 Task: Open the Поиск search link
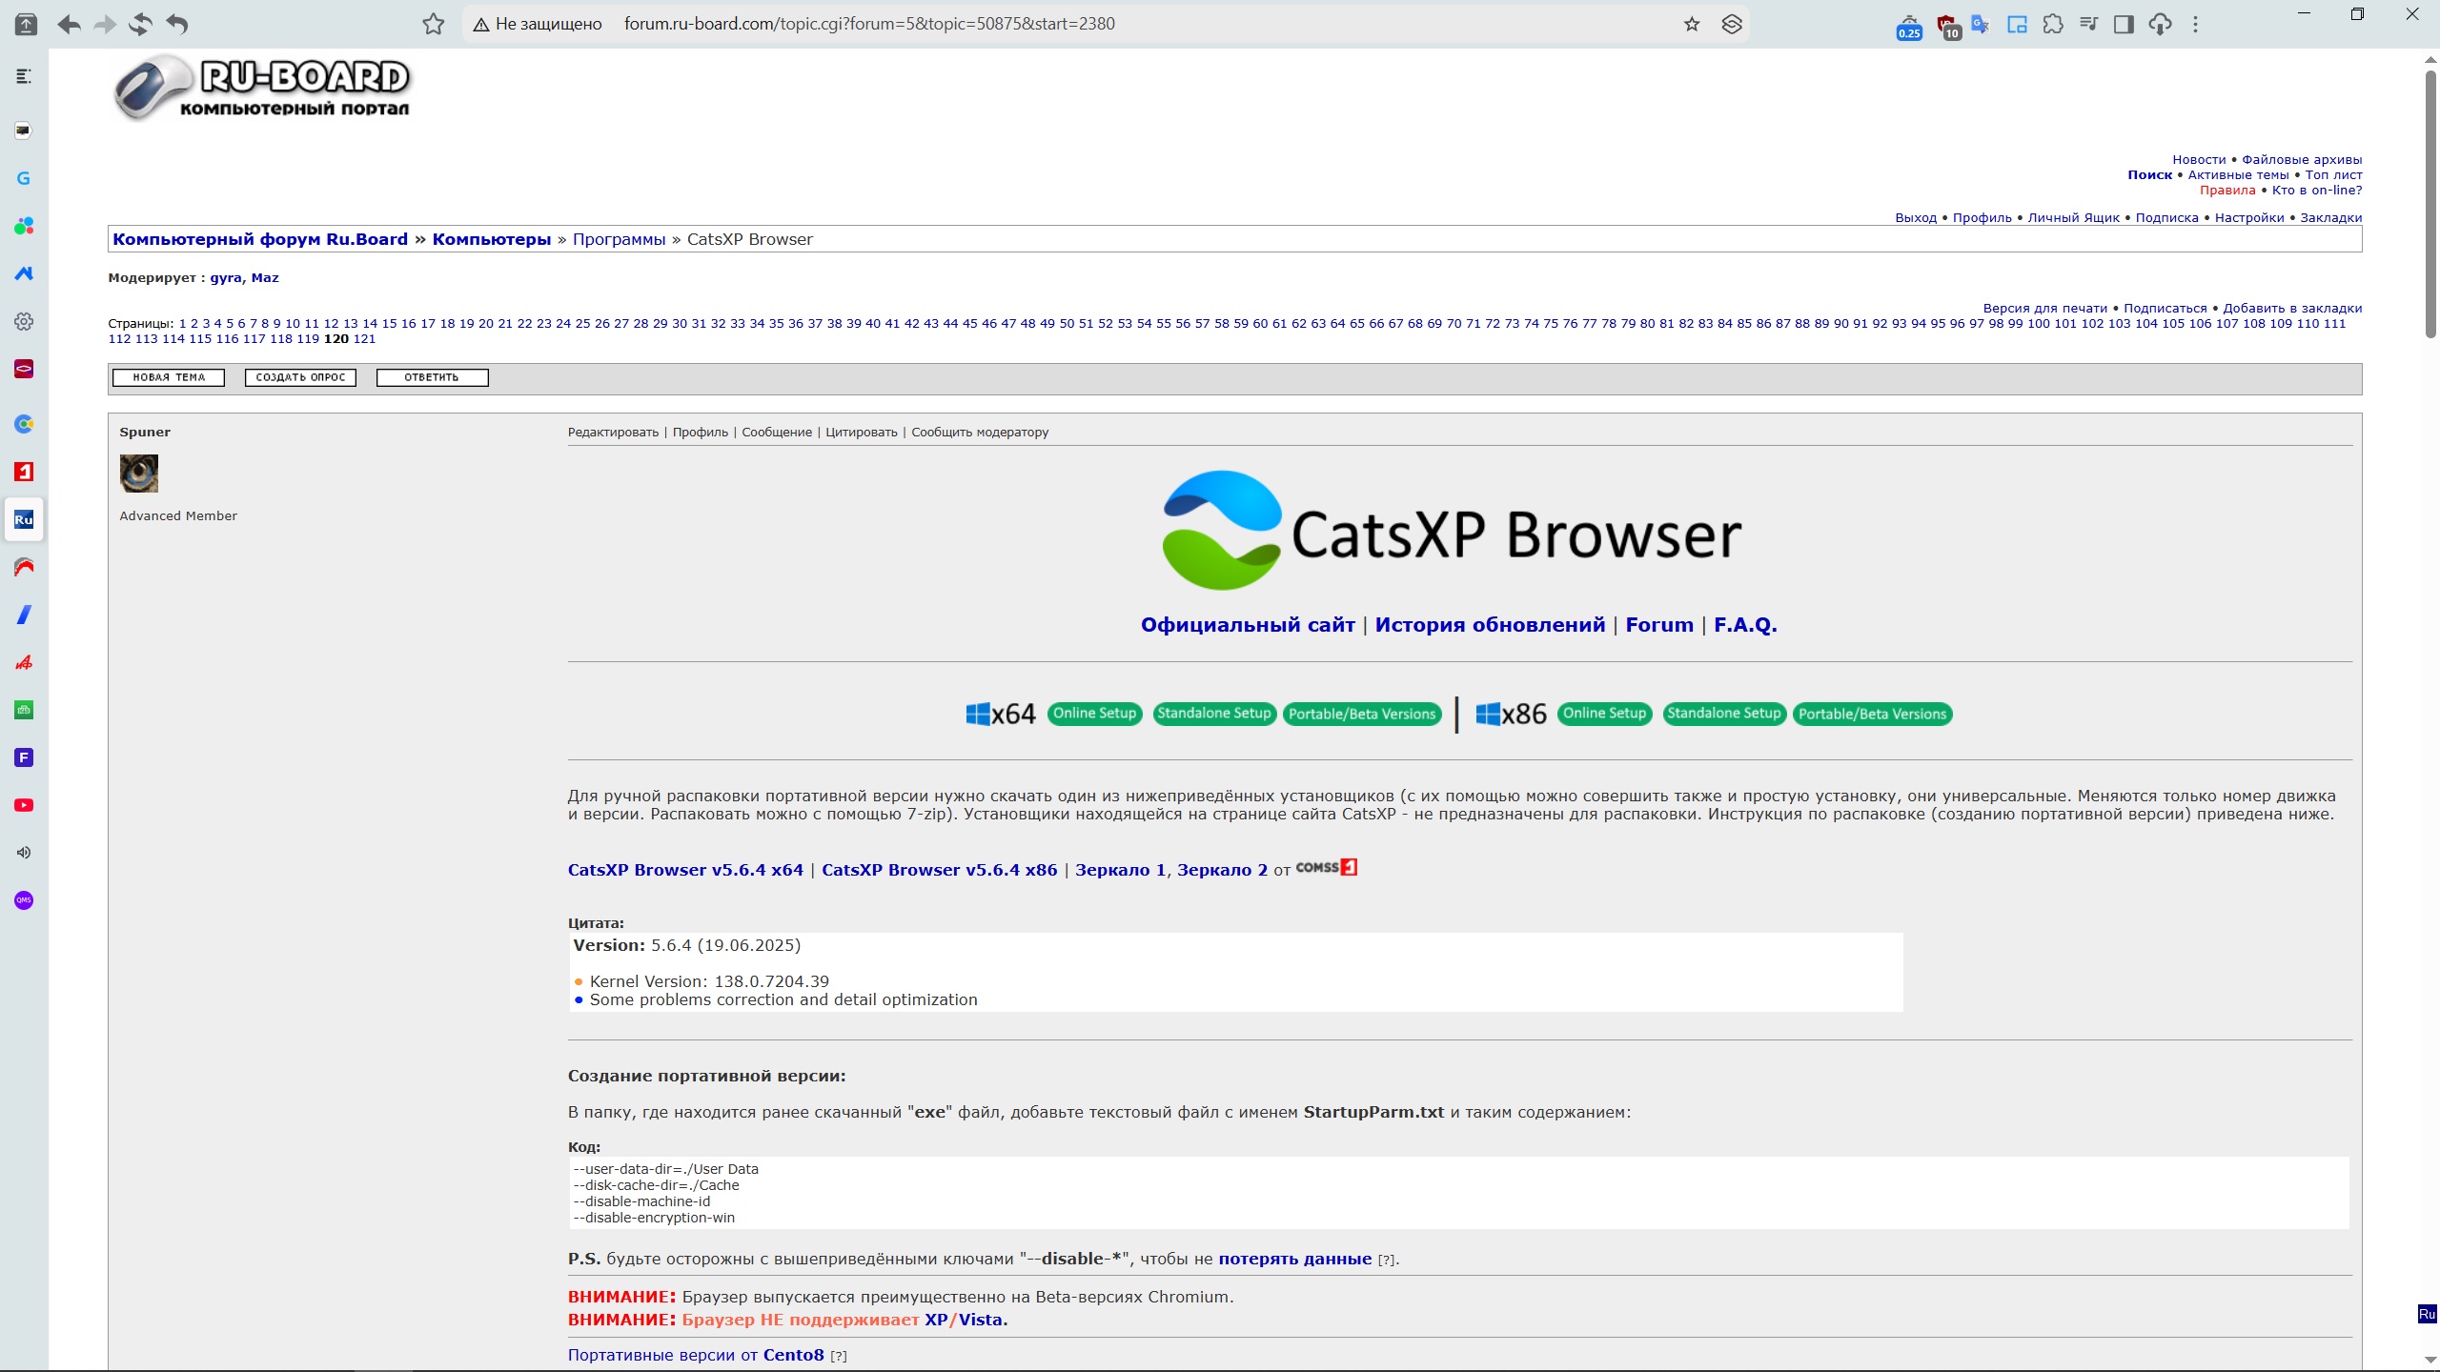pyautogui.click(x=2149, y=174)
